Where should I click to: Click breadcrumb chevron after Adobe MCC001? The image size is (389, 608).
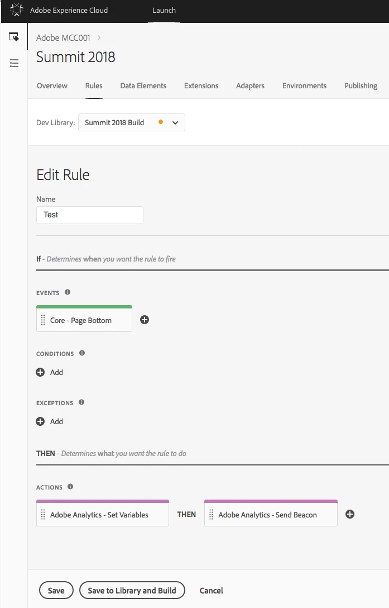99,37
